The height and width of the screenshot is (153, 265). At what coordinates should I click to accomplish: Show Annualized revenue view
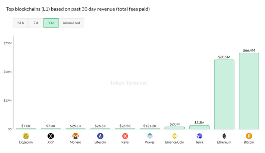click(x=71, y=23)
